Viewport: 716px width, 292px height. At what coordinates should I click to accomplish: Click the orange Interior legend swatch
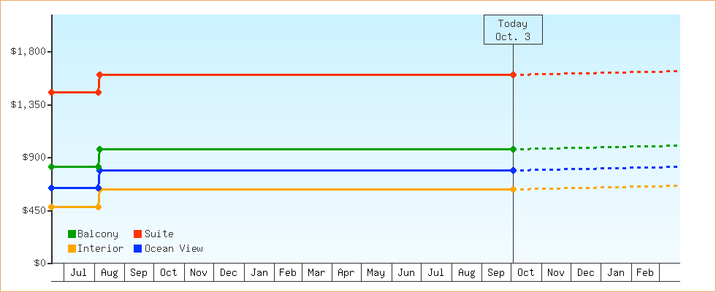[x=72, y=248]
